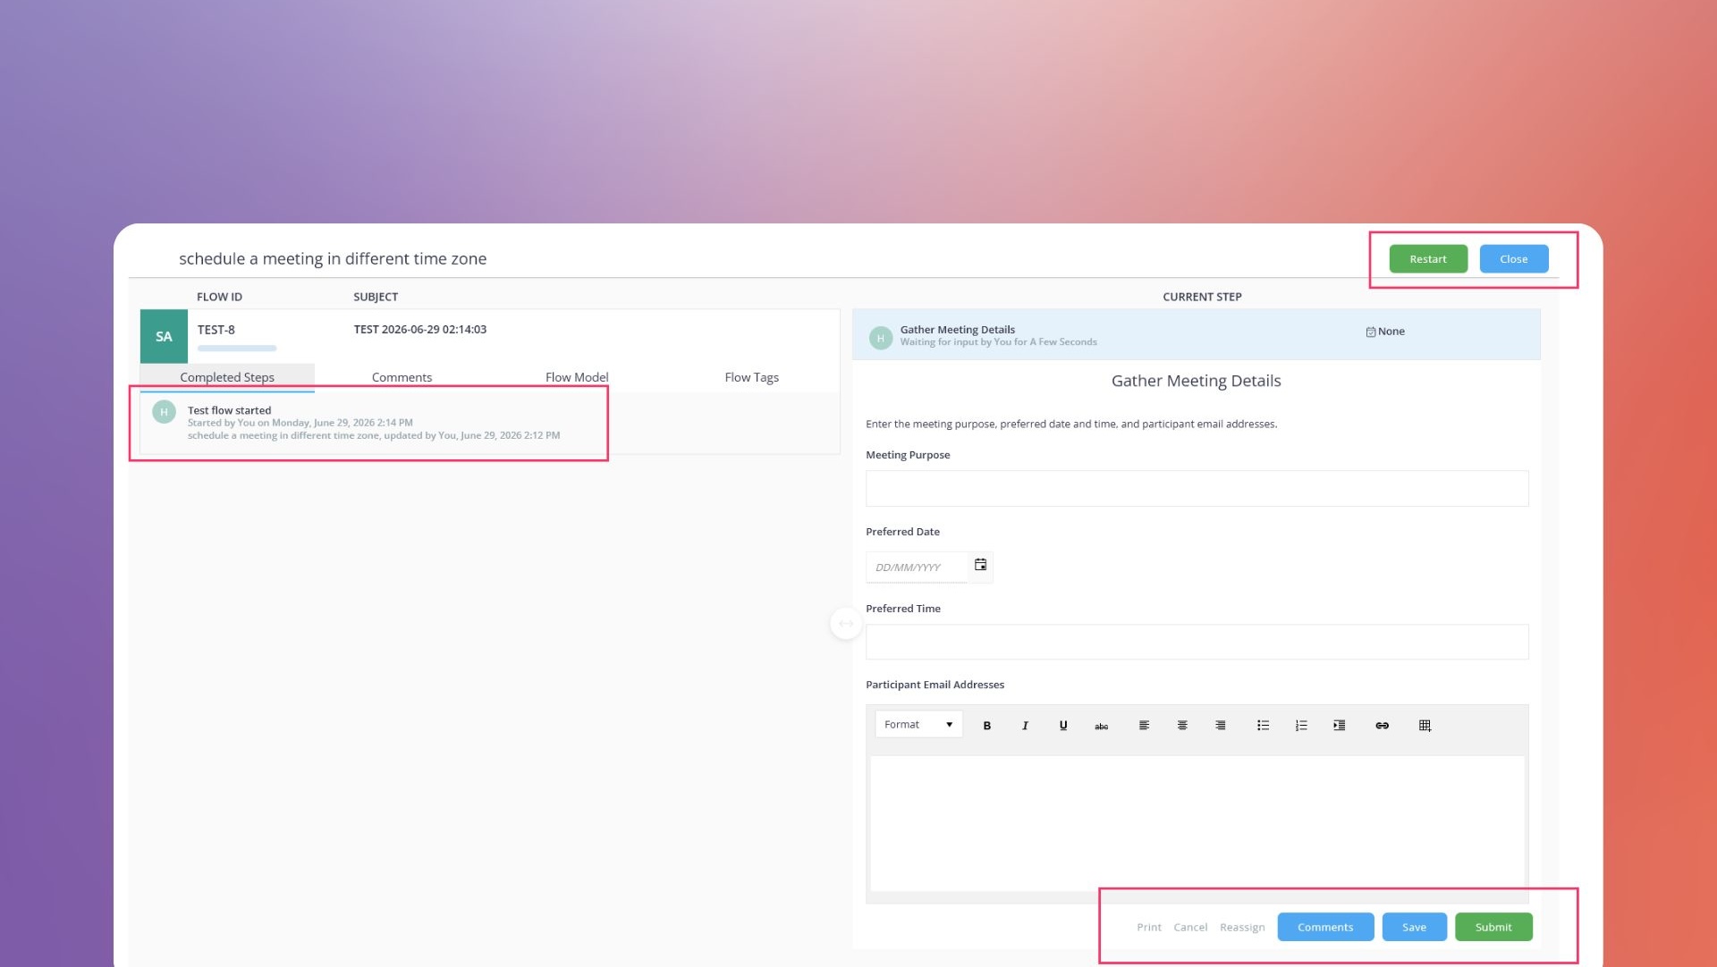The height and width of the screenshot is (967, 1717).
Task: Align text right in editor
Action: (1221, 726)
